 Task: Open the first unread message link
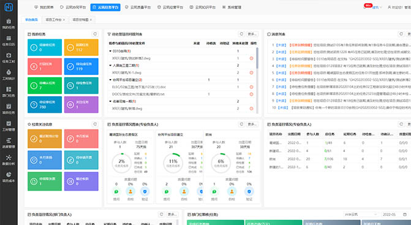281,45
